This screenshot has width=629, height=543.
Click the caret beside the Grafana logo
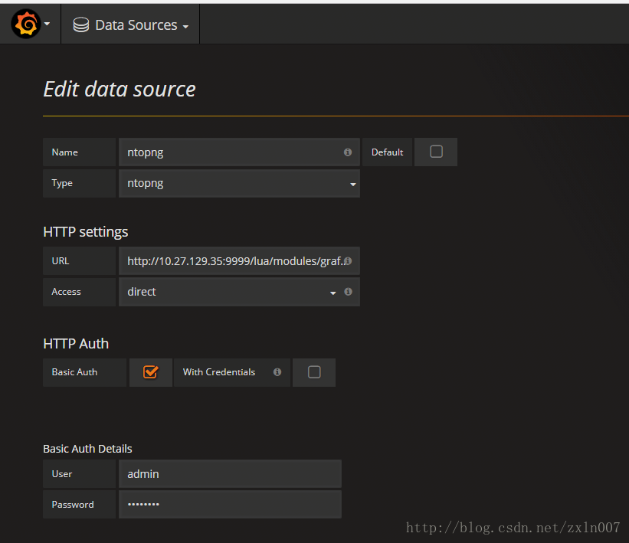(x=48, y=24)
